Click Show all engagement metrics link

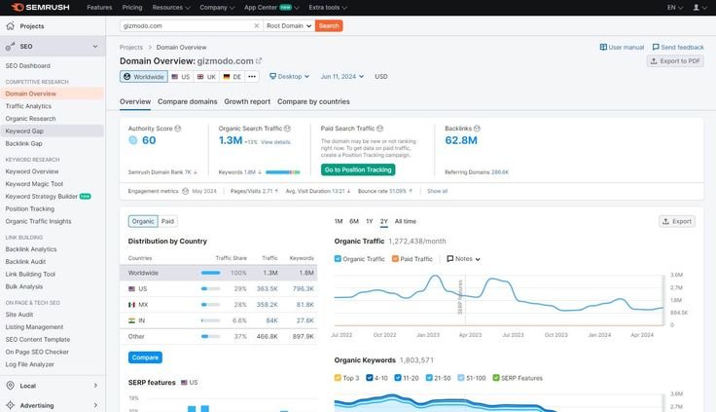click(437, 191)
